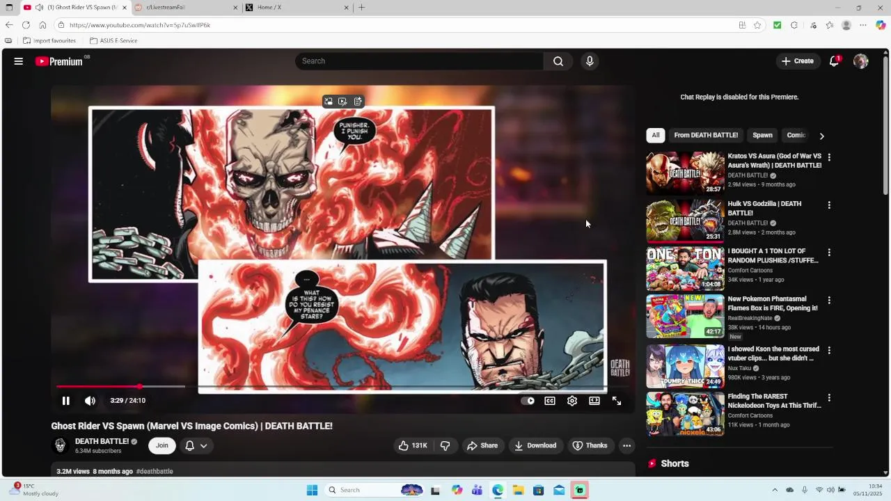
Task: Go to YouTube Premium home logo
Action: tap(59, 61)
